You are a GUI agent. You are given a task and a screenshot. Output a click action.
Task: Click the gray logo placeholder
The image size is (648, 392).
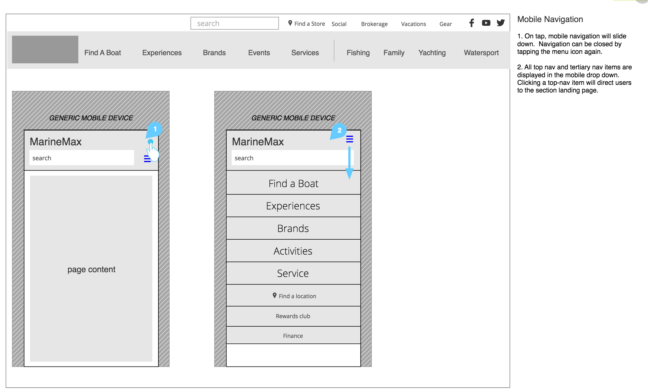click(45, 49)
